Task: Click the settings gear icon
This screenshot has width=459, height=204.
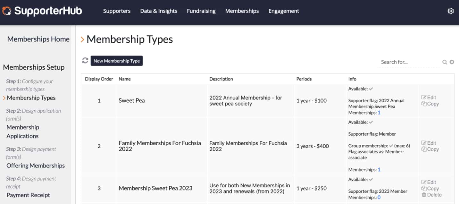Action: pyautogui.click(x=450, y=11)
